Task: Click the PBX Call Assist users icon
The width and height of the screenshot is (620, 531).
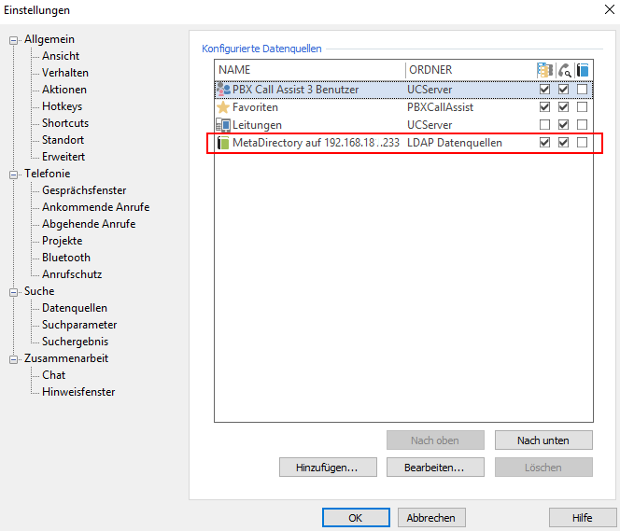Action: [223, 90]
